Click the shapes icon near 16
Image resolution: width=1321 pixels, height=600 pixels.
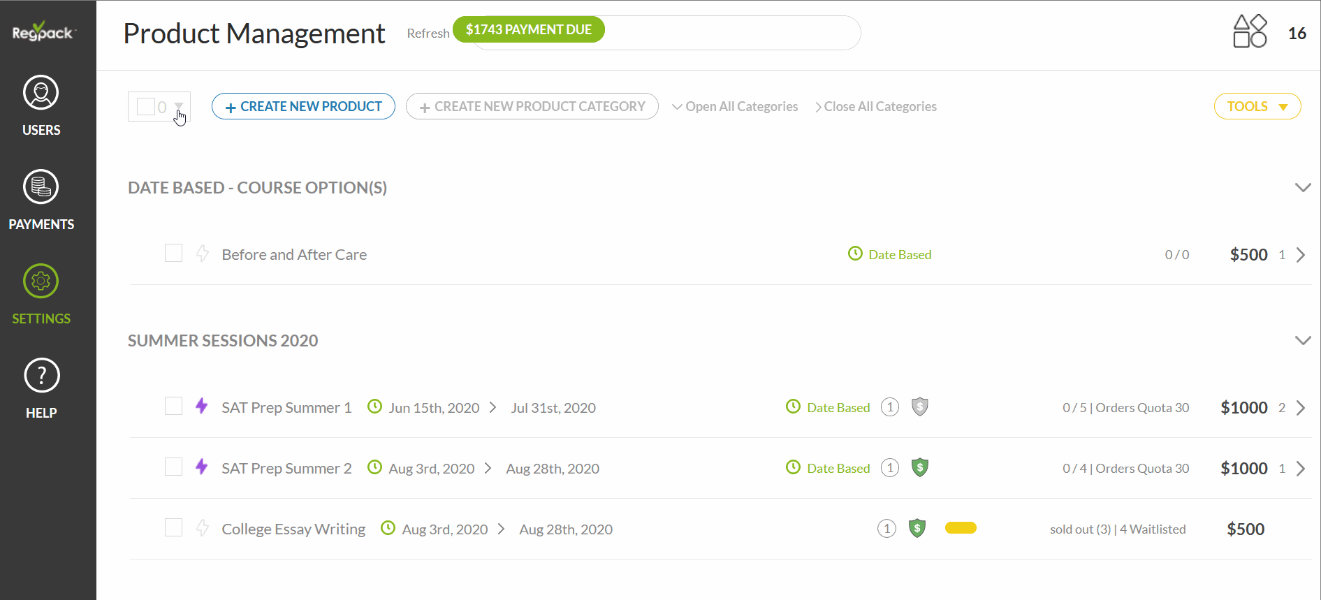pyautogui.click(x=1250, y=31)
